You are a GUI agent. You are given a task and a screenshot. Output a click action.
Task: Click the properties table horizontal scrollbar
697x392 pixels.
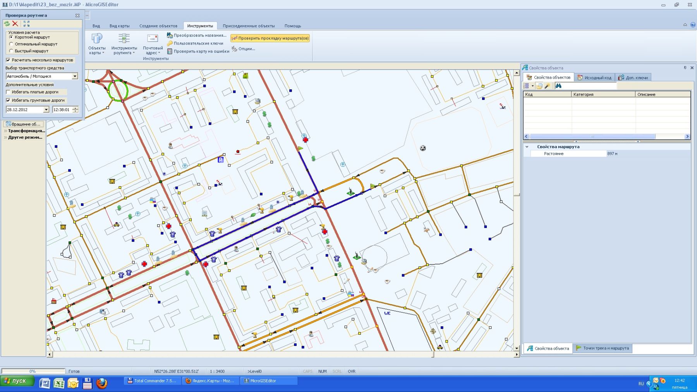pyautogui.click(x=592, y=137)
